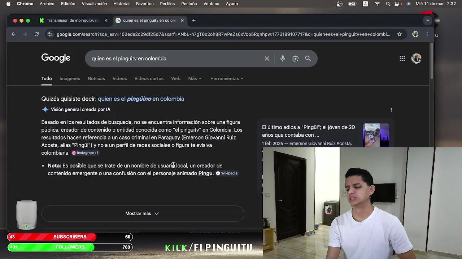
Task: Open the Visualización menu
Action: [94, 4]
